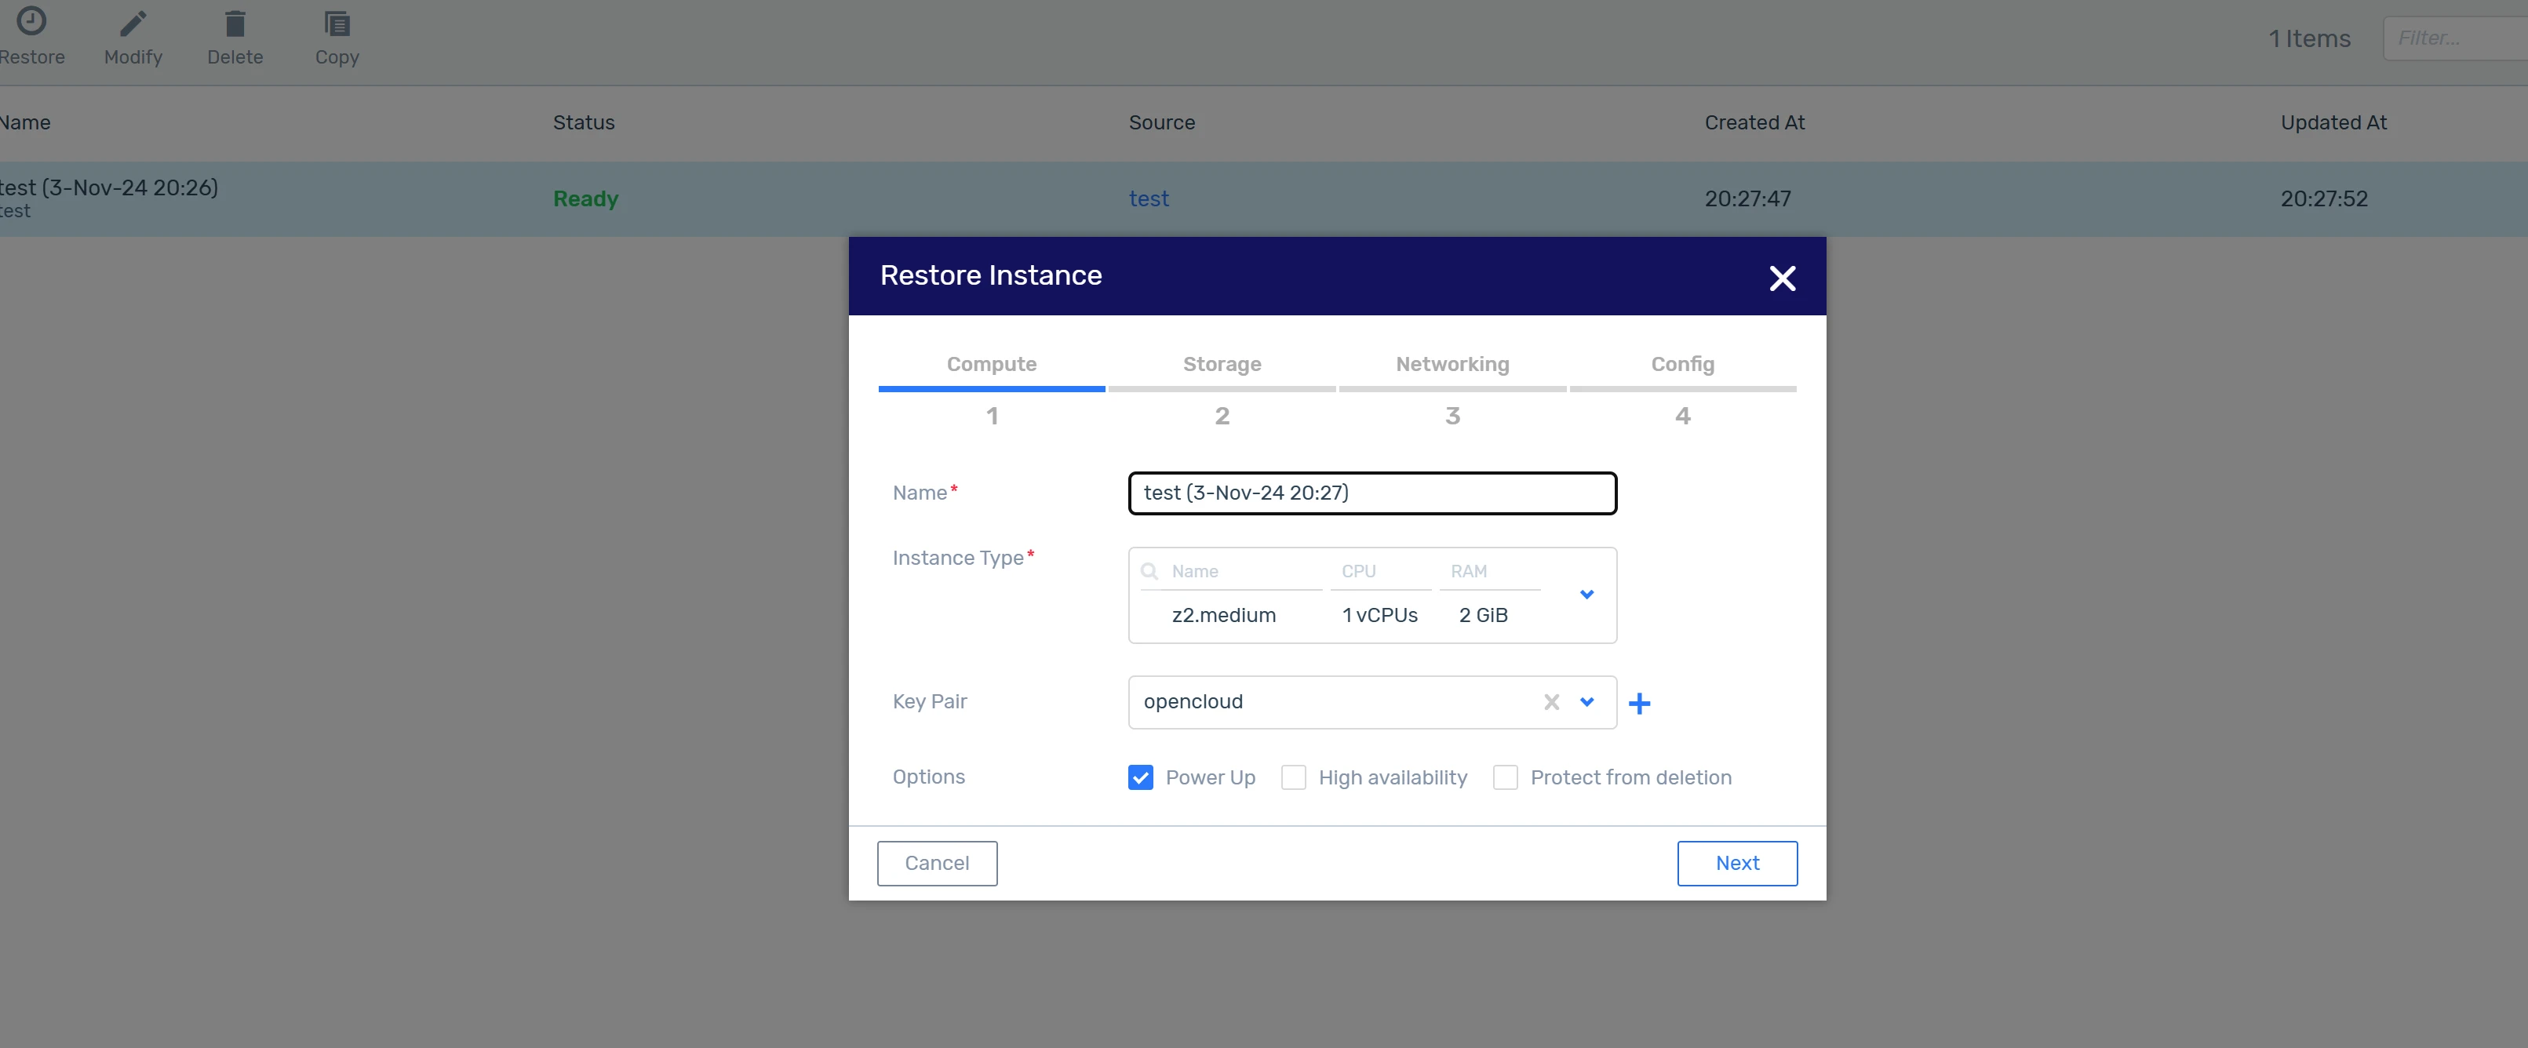Click the Copy icon in toolbar

[337, 24]
